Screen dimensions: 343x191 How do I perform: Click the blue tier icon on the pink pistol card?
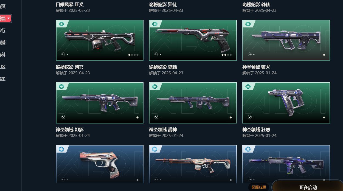[61, 149]
